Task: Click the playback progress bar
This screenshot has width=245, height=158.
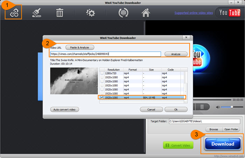Action: coord(212,100)
